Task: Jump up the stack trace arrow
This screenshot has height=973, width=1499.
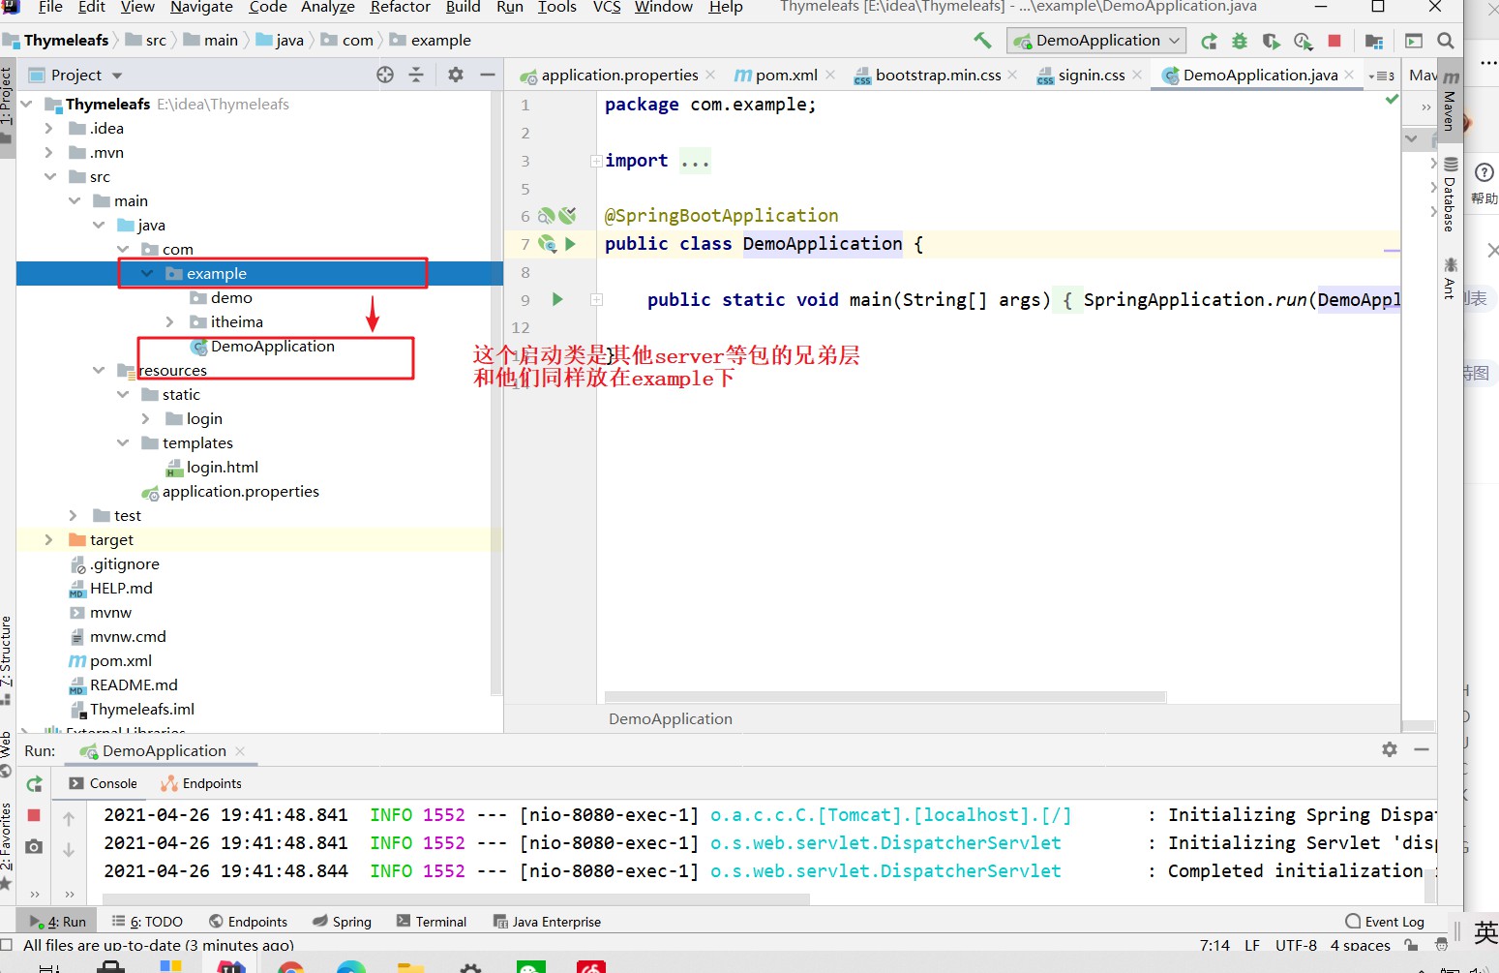Action: tap(69, 819)
